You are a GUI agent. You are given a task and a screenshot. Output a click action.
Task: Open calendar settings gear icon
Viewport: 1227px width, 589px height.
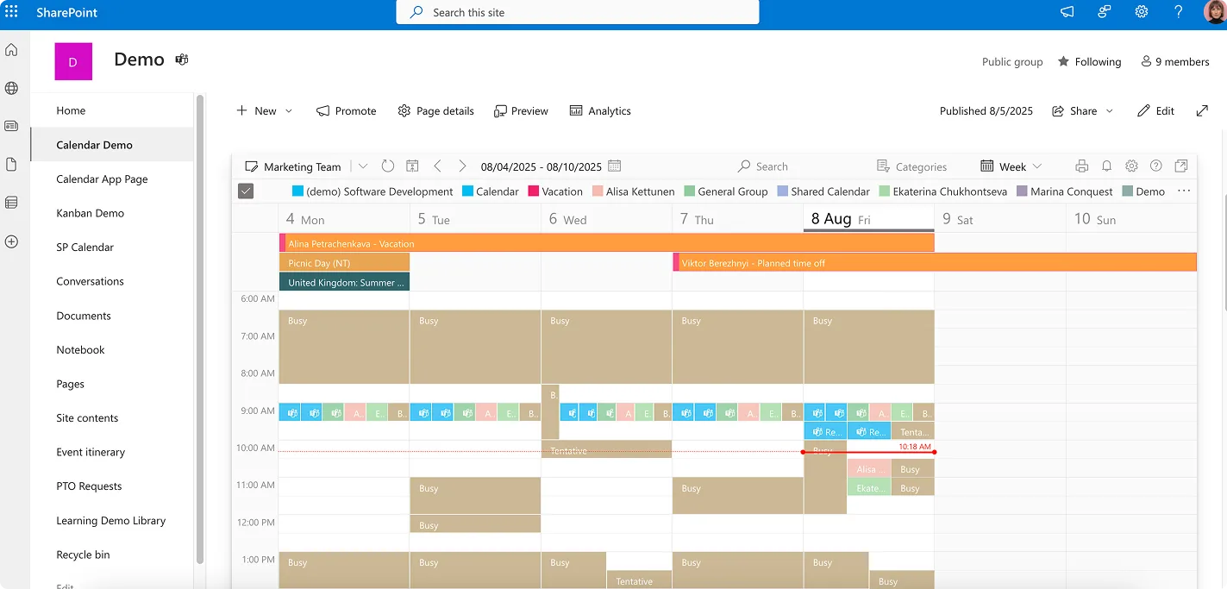click(x=1131, y=166)
